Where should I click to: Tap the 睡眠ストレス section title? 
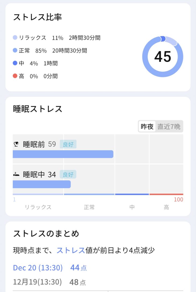38,109
